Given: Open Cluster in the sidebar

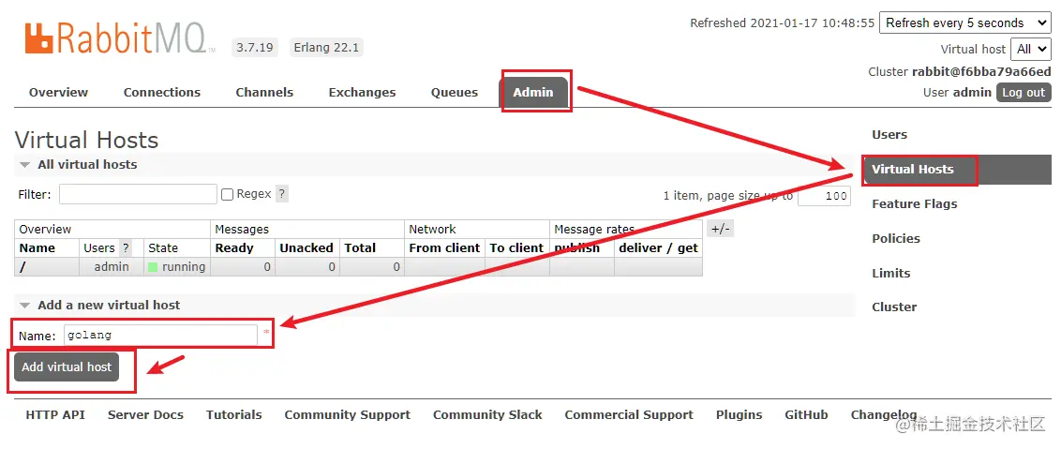Looking at the screenshot, I should coord(894,307).
